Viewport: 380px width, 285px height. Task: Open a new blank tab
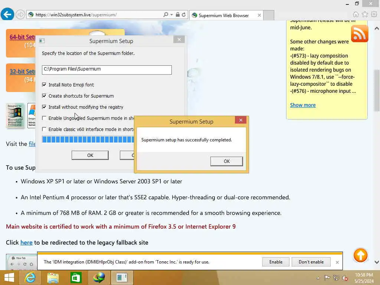coord(269,15)
